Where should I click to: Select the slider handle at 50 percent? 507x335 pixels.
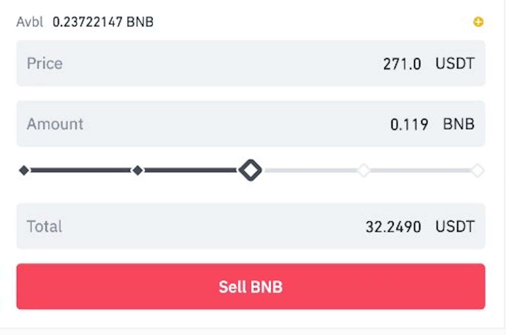click(x=250, y=170)
